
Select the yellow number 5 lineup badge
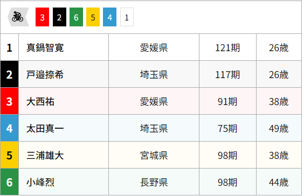pos(93,17)
